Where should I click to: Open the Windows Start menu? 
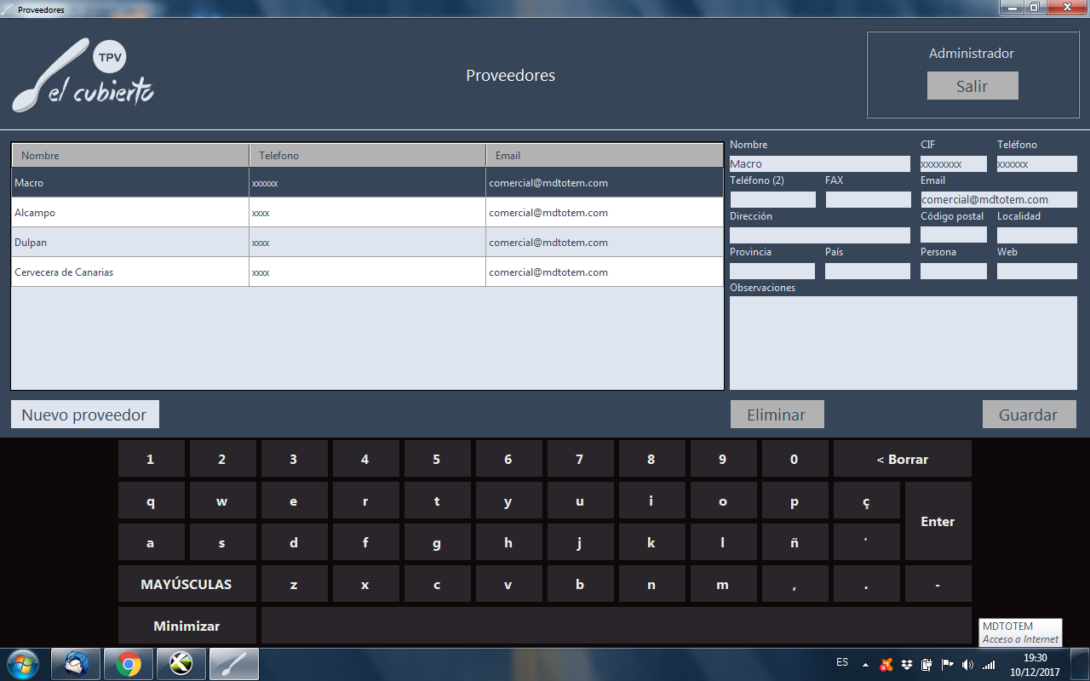click(x=22, y=663)
